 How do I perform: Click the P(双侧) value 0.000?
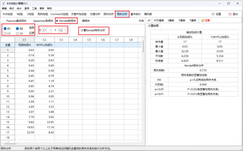pos(203,84)
